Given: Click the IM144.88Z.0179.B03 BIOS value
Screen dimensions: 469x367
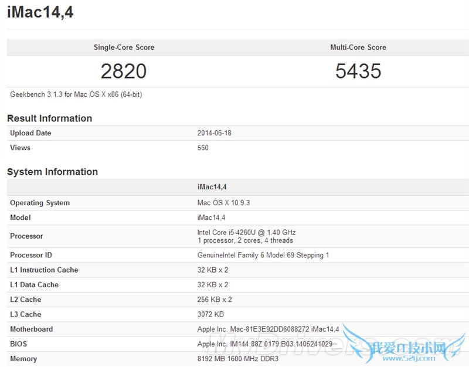Looking at the screenshot, I should (x=265, y=344).
